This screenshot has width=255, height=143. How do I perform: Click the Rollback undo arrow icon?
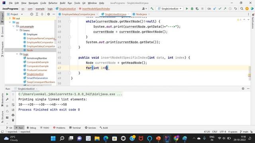pyautogui.click(x=235, y=9)
